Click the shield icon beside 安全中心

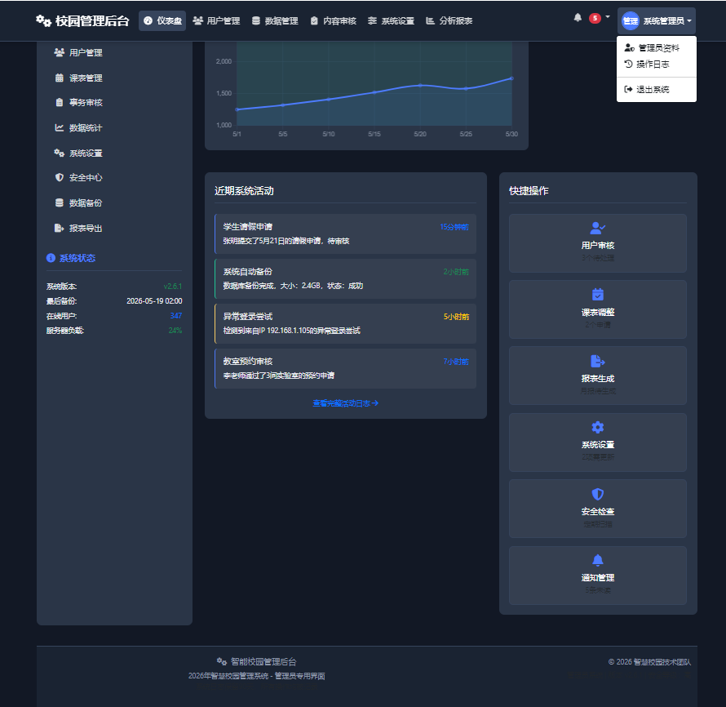(x=60, y=177)
